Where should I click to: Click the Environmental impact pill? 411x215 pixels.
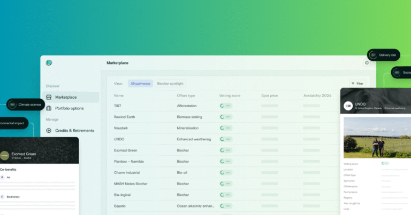(13, 123)
